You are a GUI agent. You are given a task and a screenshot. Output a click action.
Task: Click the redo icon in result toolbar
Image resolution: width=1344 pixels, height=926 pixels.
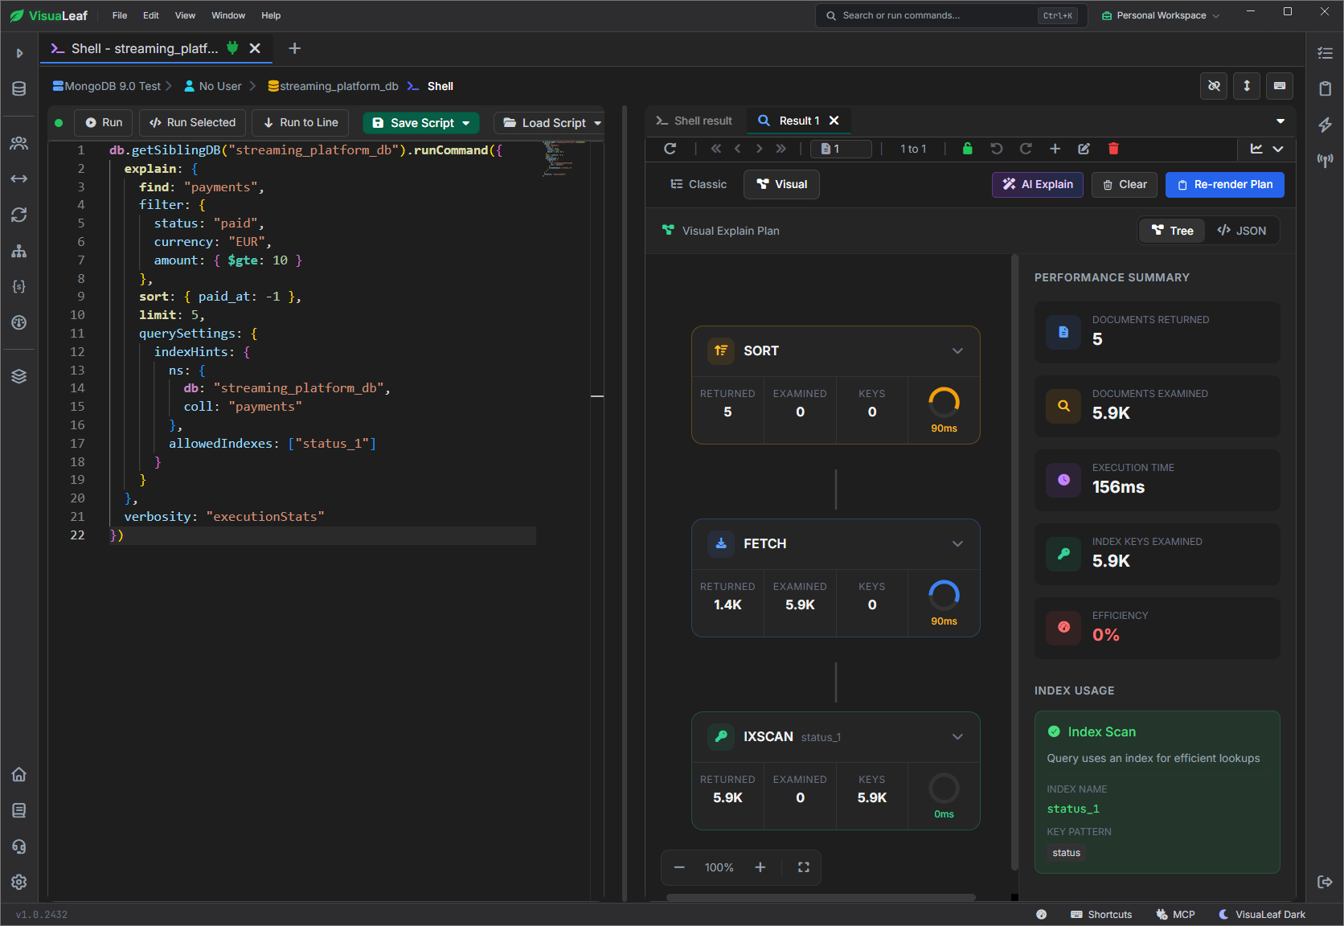(1026, 149)
